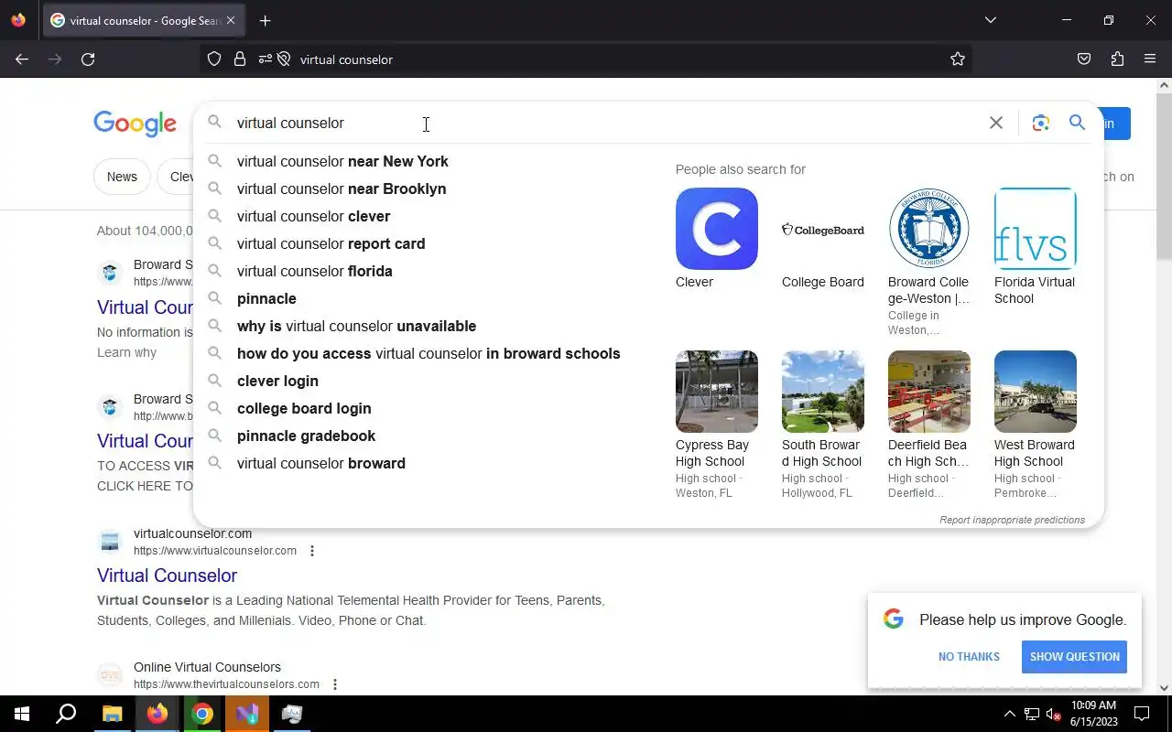Clear the search box with the X
Viewport: 1172px width, 732px height.
(996, 123)
